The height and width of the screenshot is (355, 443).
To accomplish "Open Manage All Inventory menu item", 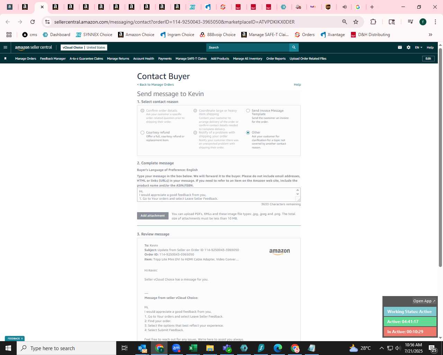I will click(247, 59).
